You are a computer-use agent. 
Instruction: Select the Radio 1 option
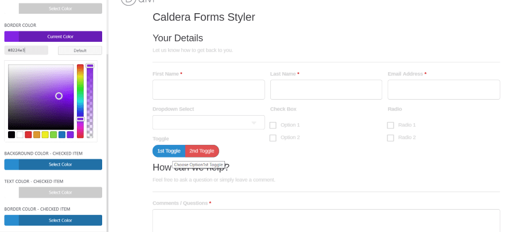[x=390, y=125]
